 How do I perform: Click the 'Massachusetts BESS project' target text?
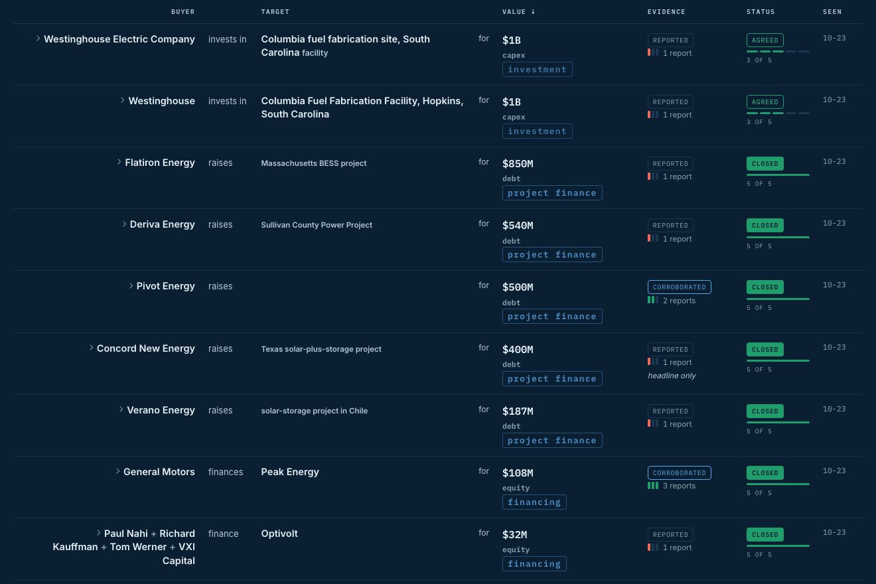(314, 163)
